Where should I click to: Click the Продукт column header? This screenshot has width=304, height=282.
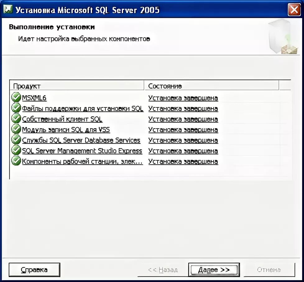point(77,85)
